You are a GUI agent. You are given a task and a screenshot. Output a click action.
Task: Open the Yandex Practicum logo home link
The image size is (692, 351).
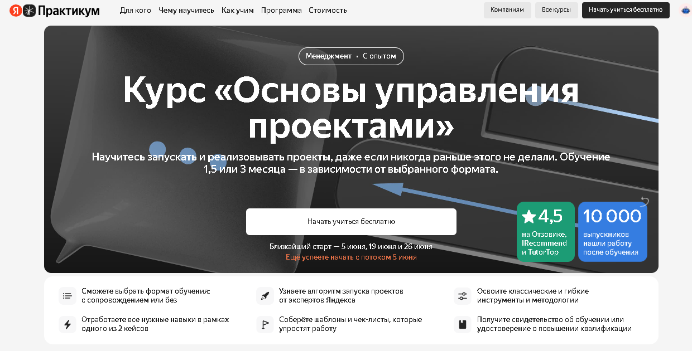(x=55, y=10)
